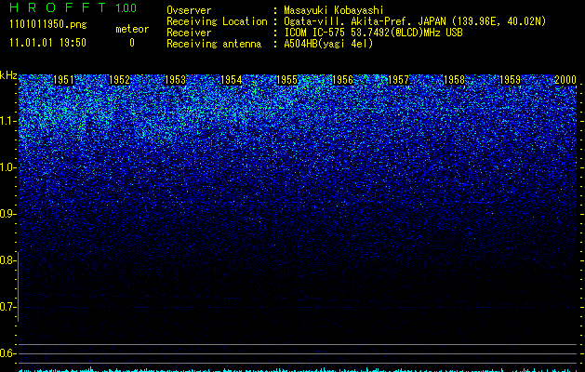Click the cyan signal level trace at bottom
585x372 pixels.
point(298,370)
